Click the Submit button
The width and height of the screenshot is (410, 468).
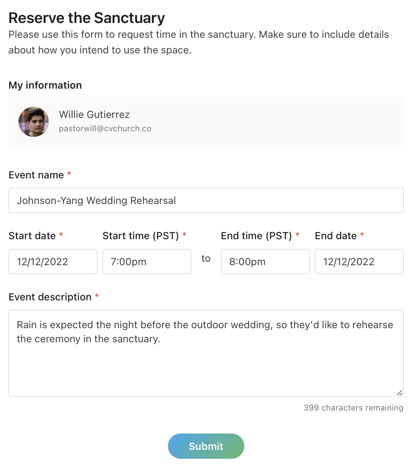[x=206, y=446]
